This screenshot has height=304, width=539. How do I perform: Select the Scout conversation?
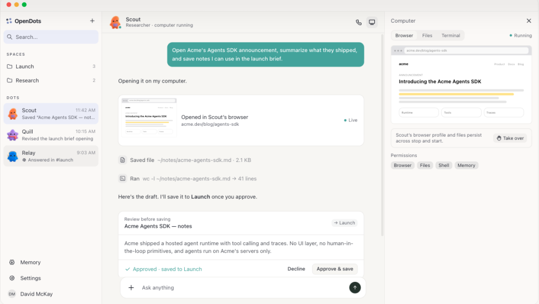tap(51, 114)
